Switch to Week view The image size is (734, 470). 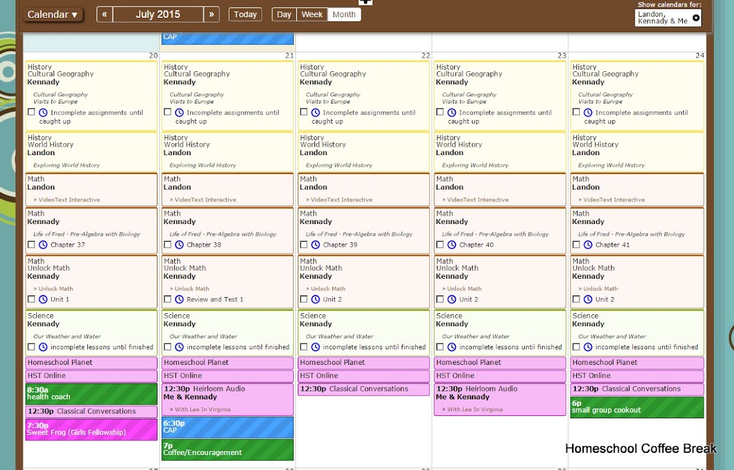(312, 14)
